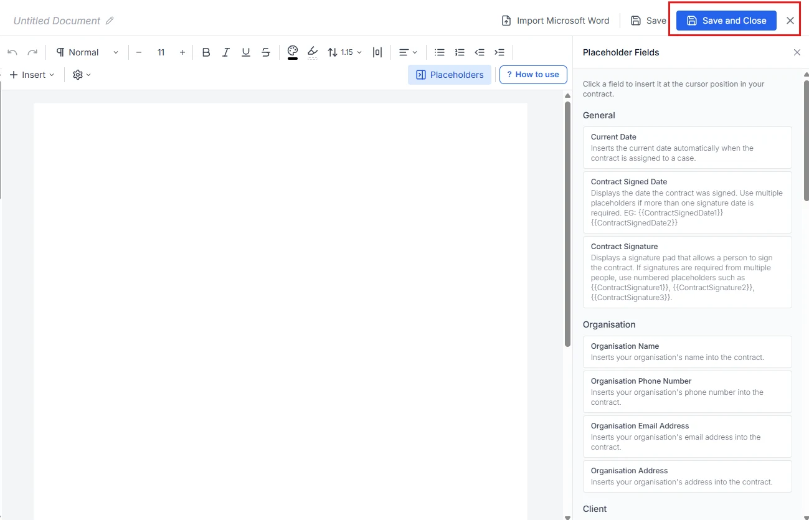Click the General section heading
The width and height of the screenshot is (809, 520).
click(599, 115)
